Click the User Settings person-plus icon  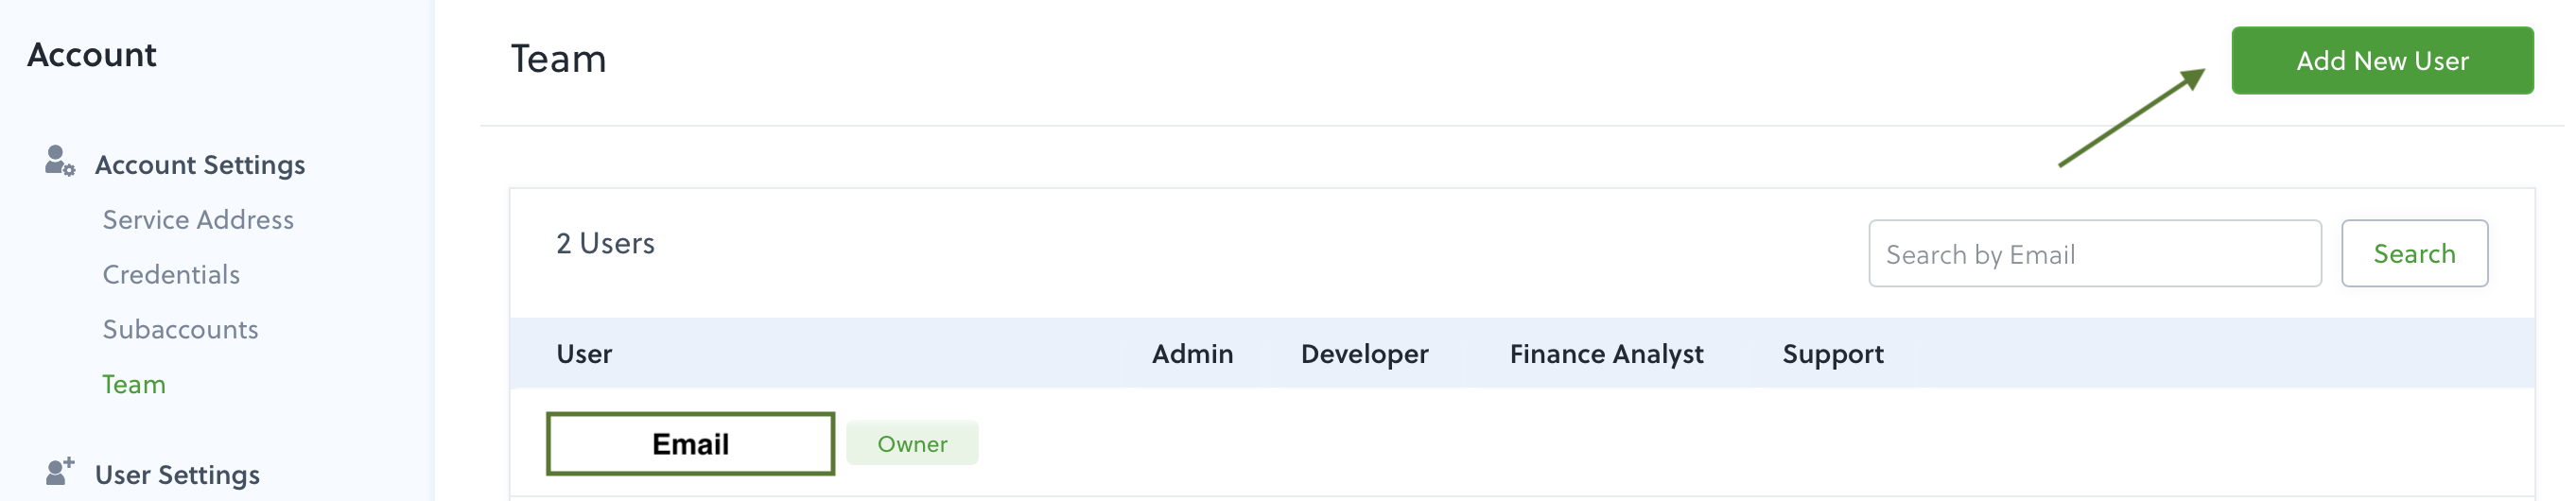coord(60,471)
